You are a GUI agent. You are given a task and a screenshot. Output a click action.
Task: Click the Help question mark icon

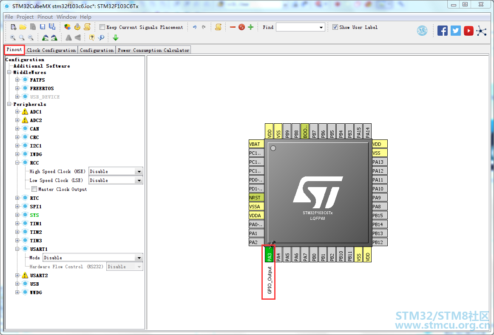[x=92, y=37]
